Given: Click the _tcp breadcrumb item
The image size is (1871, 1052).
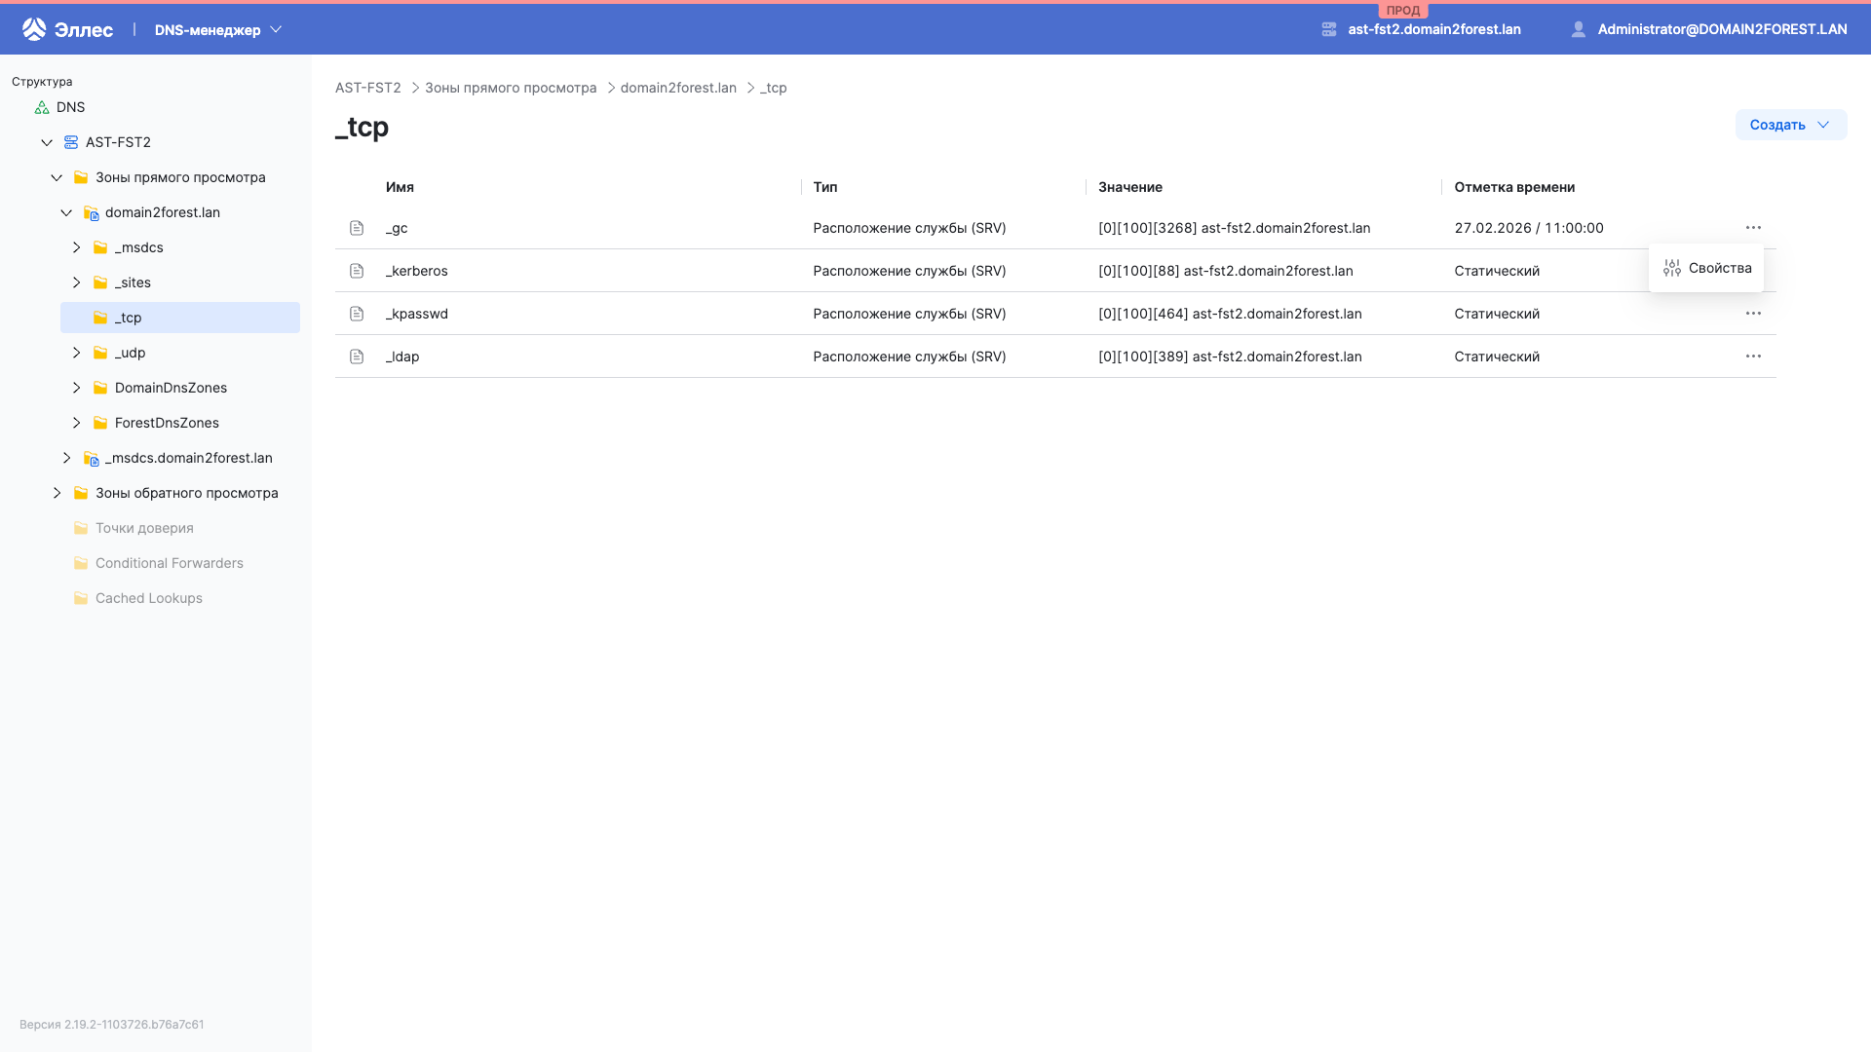Looking at the screenshot, I should [774, 88].
